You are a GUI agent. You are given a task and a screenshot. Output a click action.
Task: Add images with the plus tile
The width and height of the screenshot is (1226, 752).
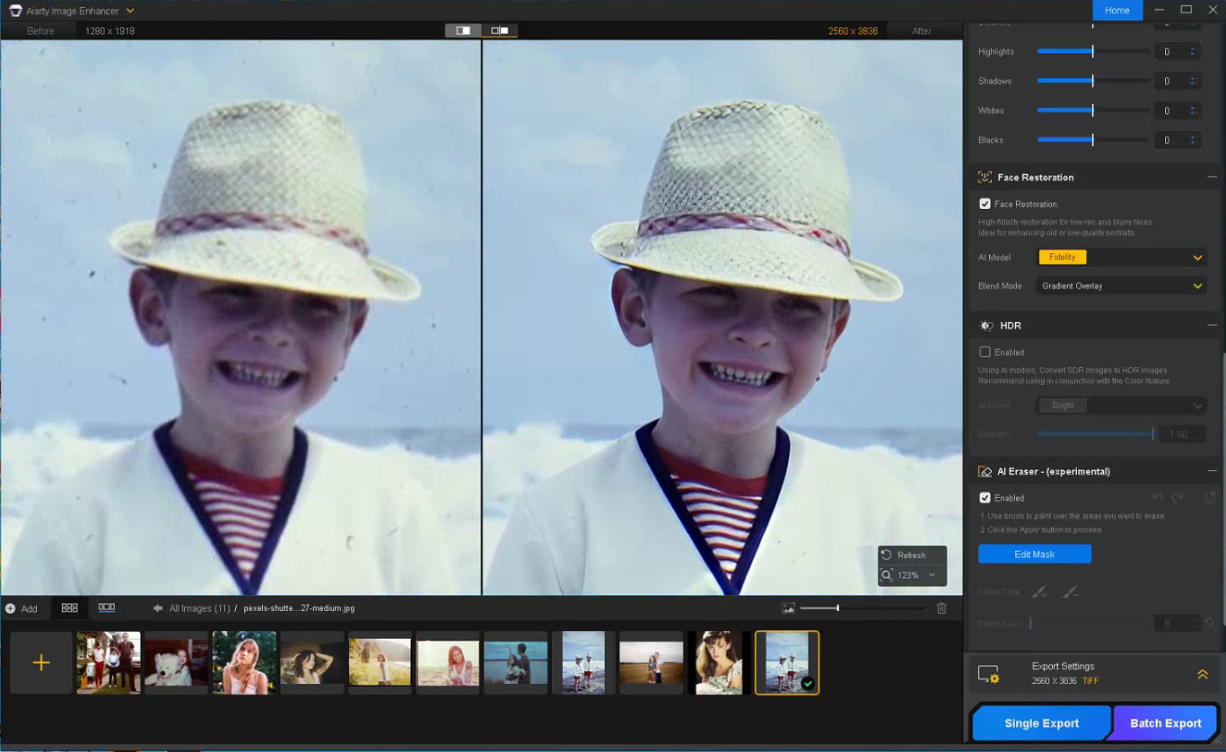pyautogui.click(x=41, y=662)
